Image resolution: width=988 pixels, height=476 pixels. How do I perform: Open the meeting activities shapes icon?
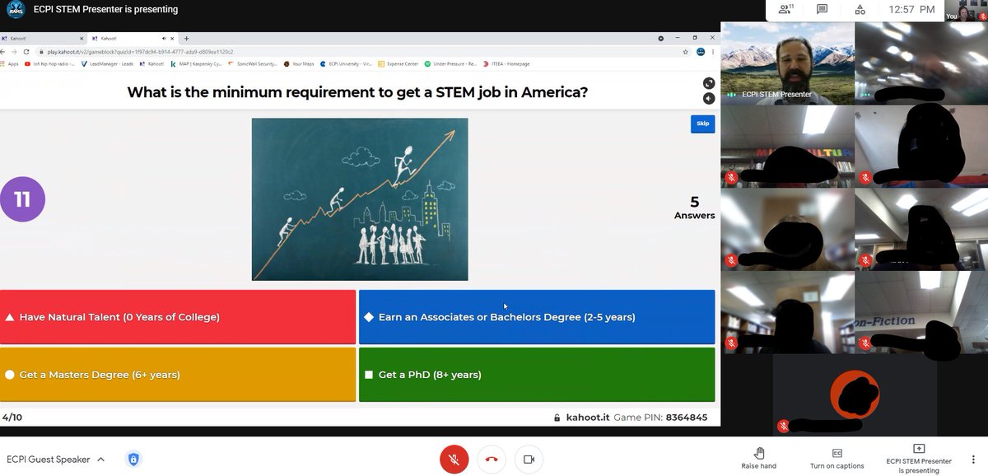click(x=860, y=10)
